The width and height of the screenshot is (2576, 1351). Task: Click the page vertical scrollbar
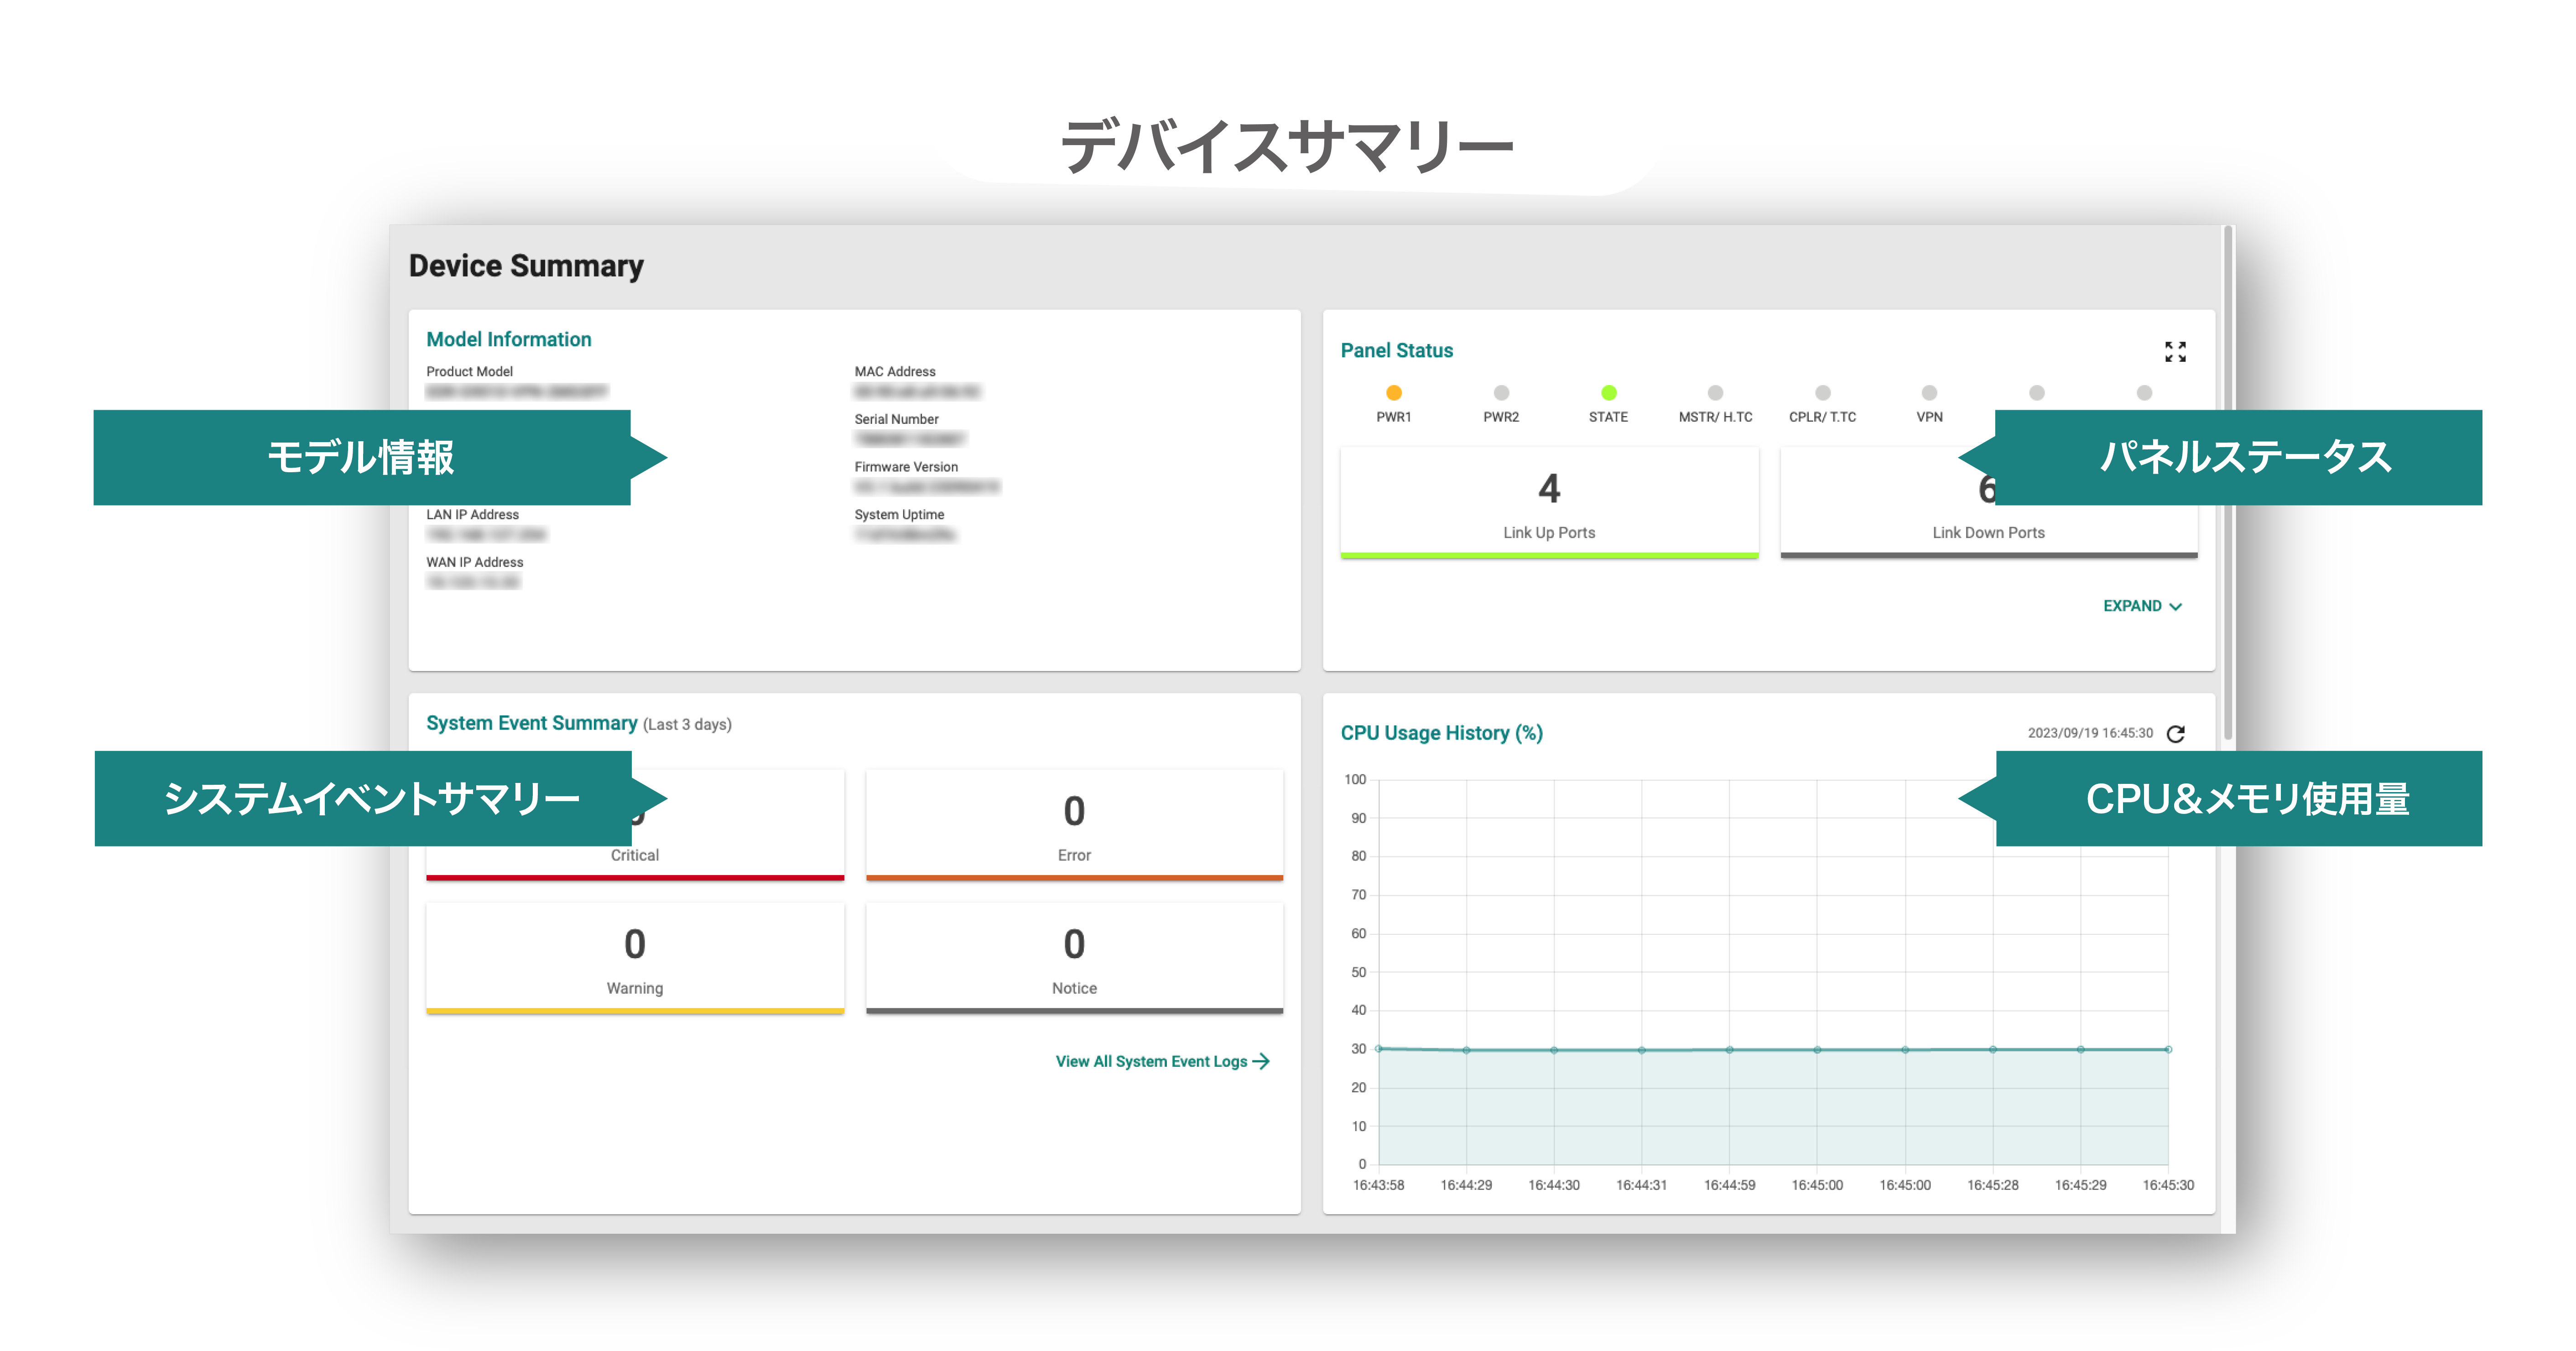point(2227,483)
